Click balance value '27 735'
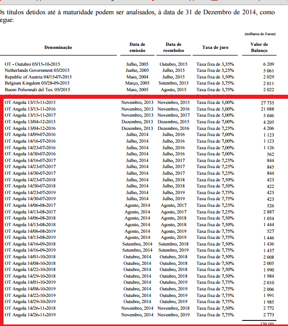 [268, 103]
